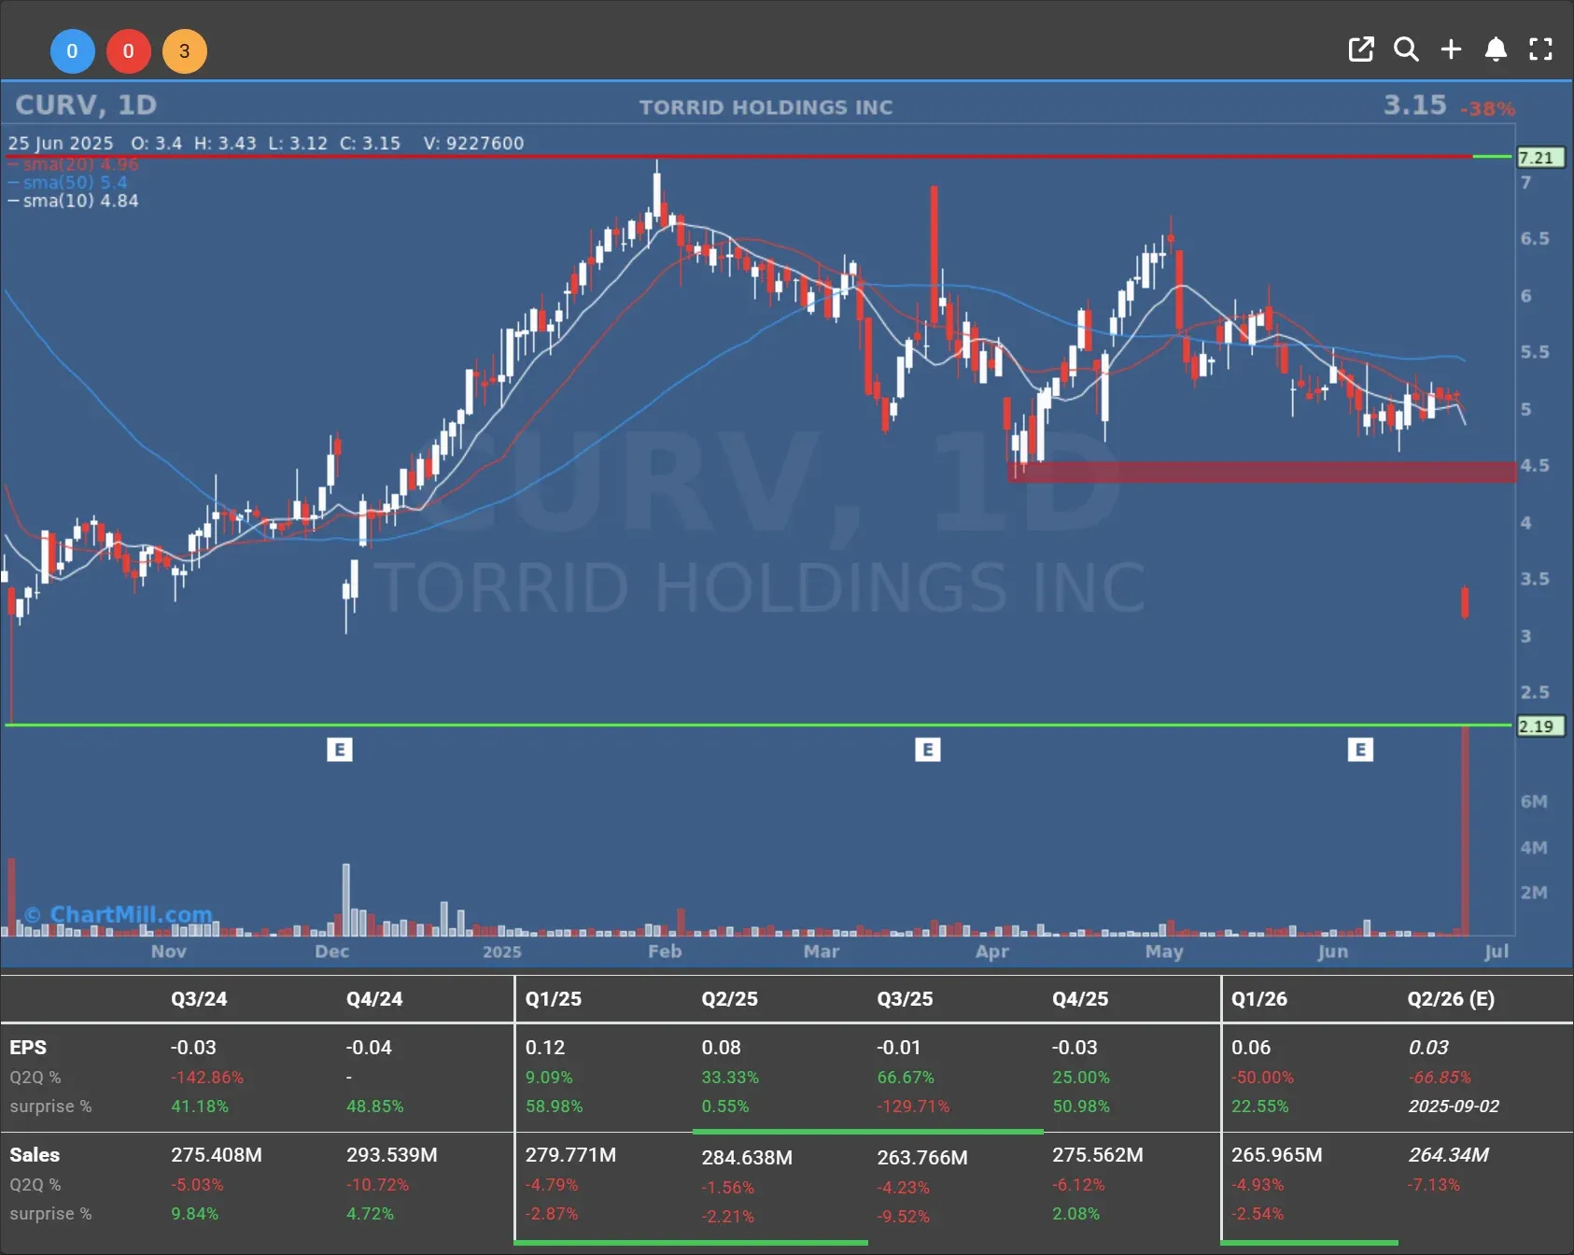Click the CURV, 1D ticker label
Image resolution: width=1574 pixels, height=1255 pixels.
[86, 105]
